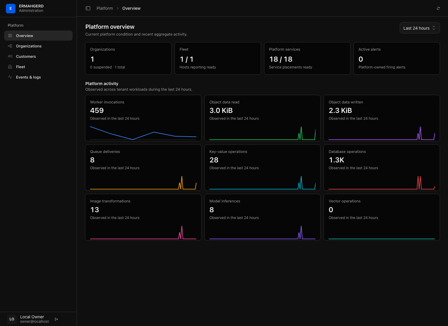The image size is (448, 326).
Task: Click the Fleet sidebar icon
Action: click(10, 67)
